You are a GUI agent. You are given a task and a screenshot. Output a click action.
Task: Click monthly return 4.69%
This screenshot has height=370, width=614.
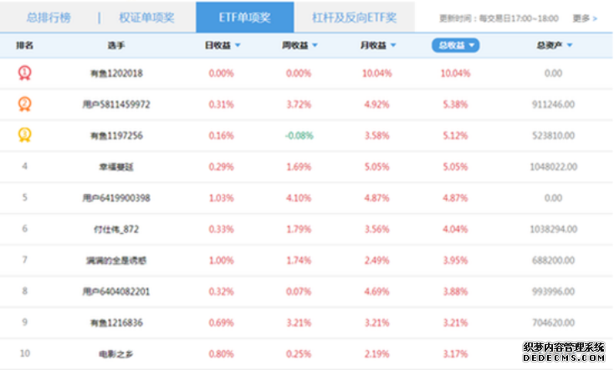377,291
